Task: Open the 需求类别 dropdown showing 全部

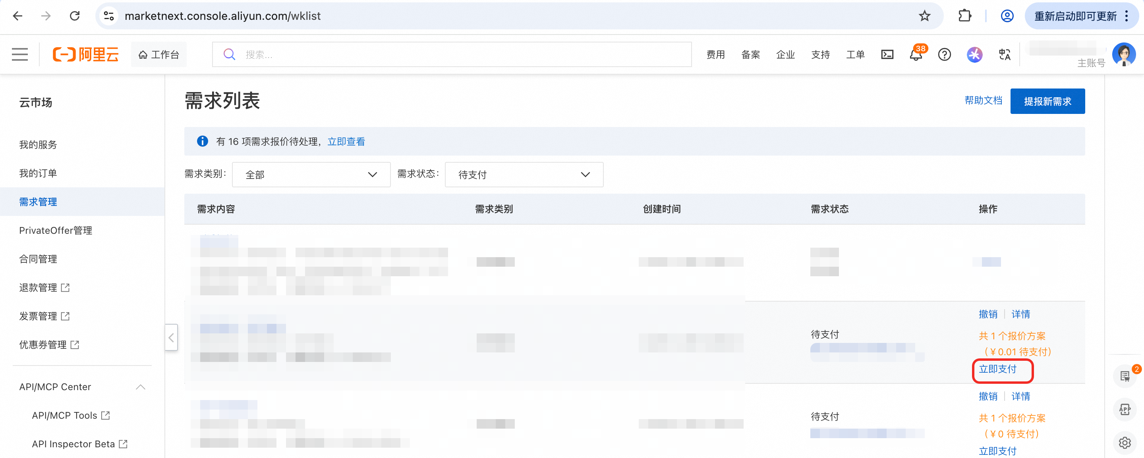Action: (x=311, y=174)
